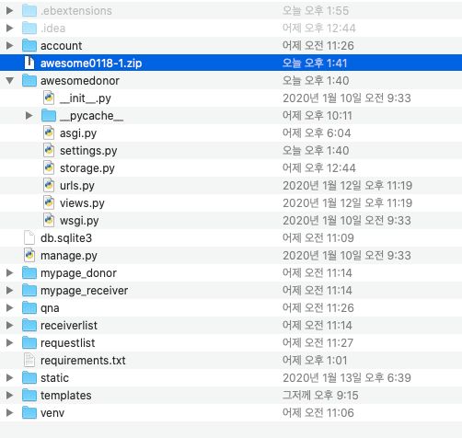Click the templates date 그저께 오후 9:15
The width and height of the screenshot is (462, 438).
(320, 396)
